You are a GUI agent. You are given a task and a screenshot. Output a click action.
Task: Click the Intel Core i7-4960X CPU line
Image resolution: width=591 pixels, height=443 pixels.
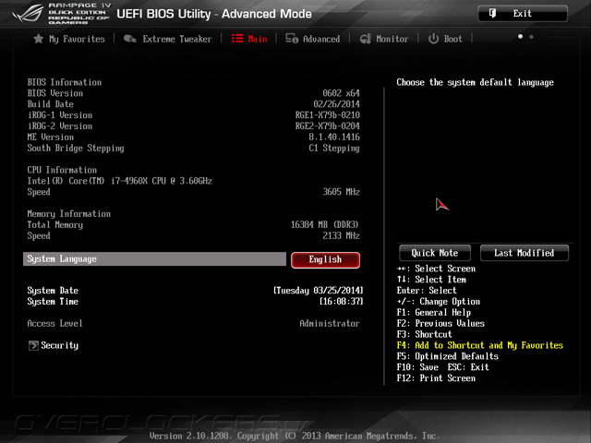(x=119, y=181)
